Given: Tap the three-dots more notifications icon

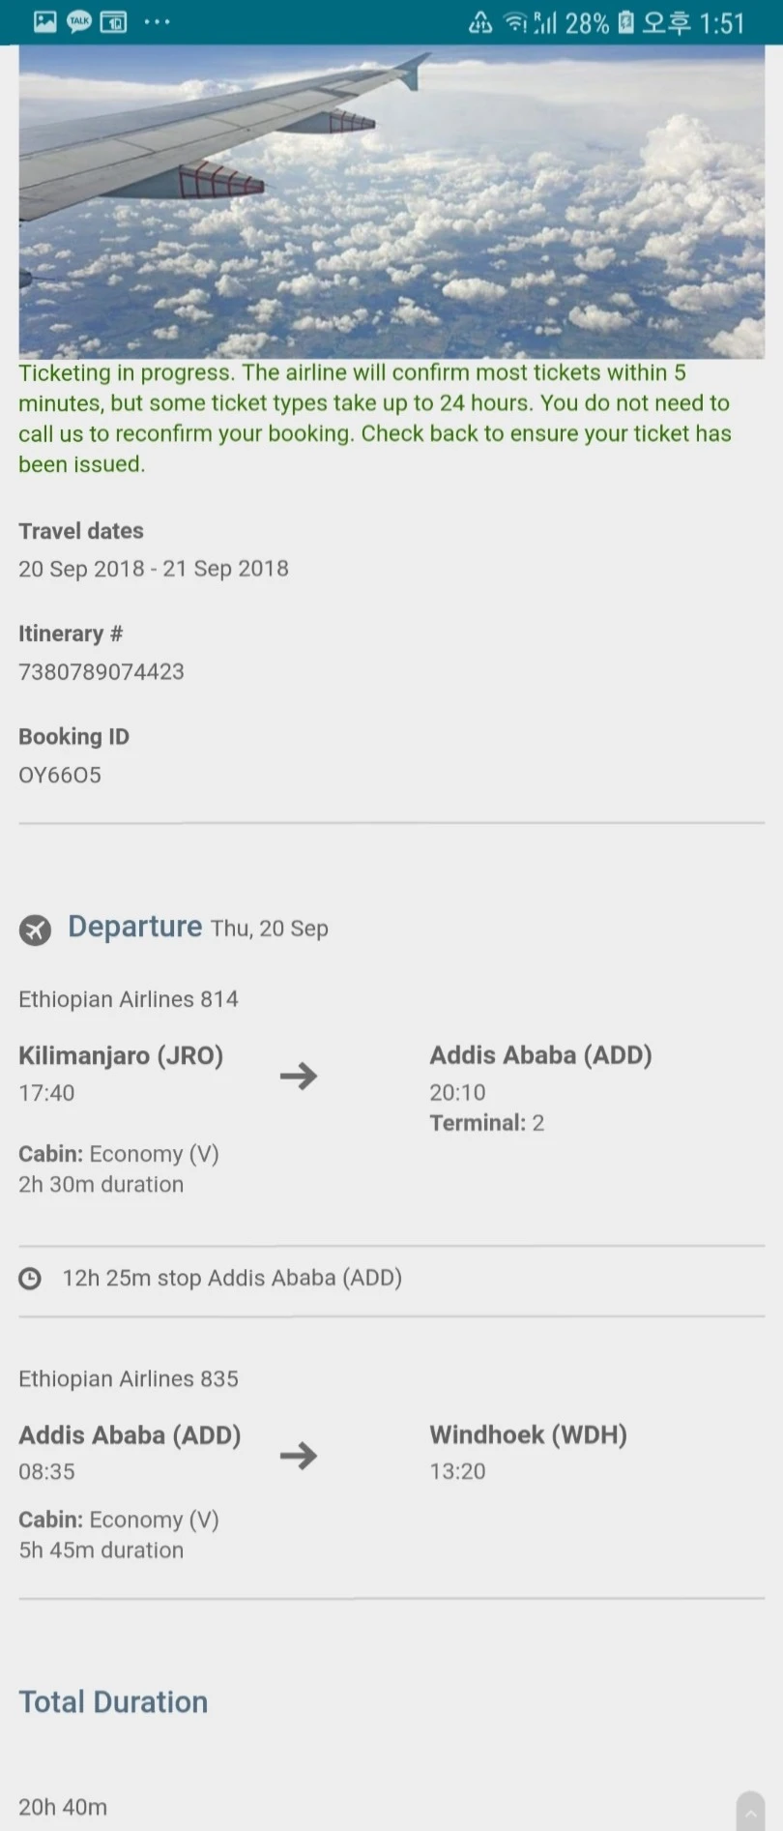Looking at the screenshot, I should (x=157, y=22).
